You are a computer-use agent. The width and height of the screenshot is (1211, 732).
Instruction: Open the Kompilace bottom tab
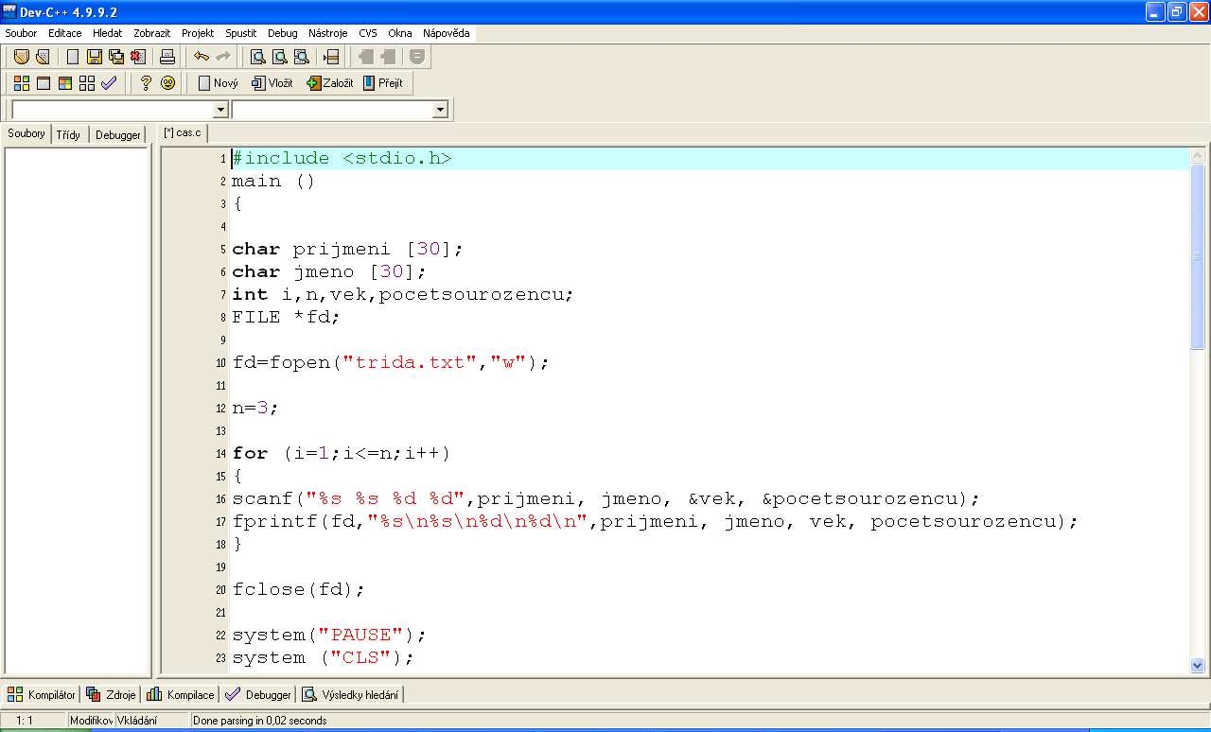click(181, 694)
